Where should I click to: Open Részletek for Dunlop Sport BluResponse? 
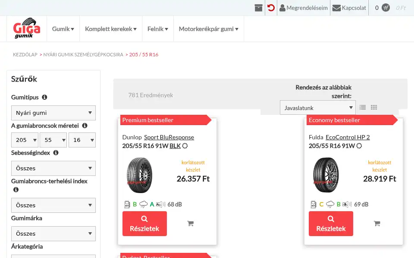(x=145, y=224)
